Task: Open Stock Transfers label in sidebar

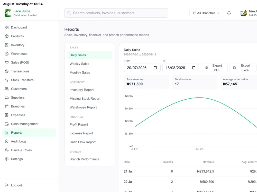Action: pyautogui.click(x=22, y=80)
